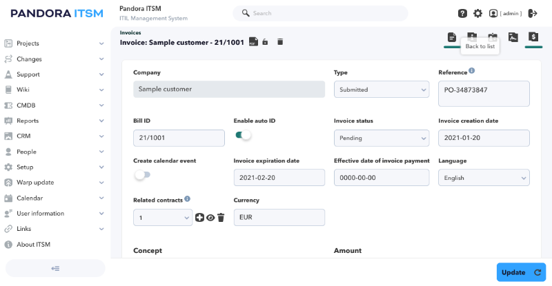Expand the Setup chevron
Viewport: 552px width, 286px height.
pos(101,167)
